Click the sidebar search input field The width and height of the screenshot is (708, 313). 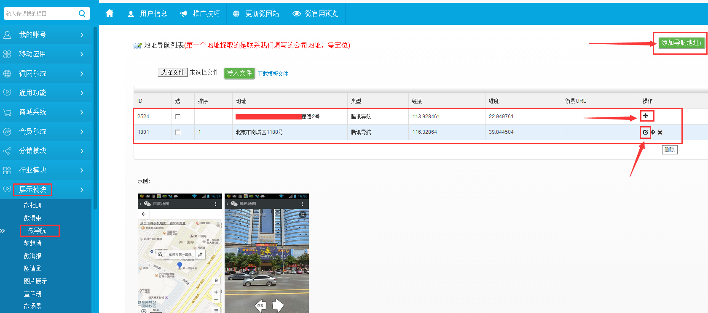pos(40,13)
